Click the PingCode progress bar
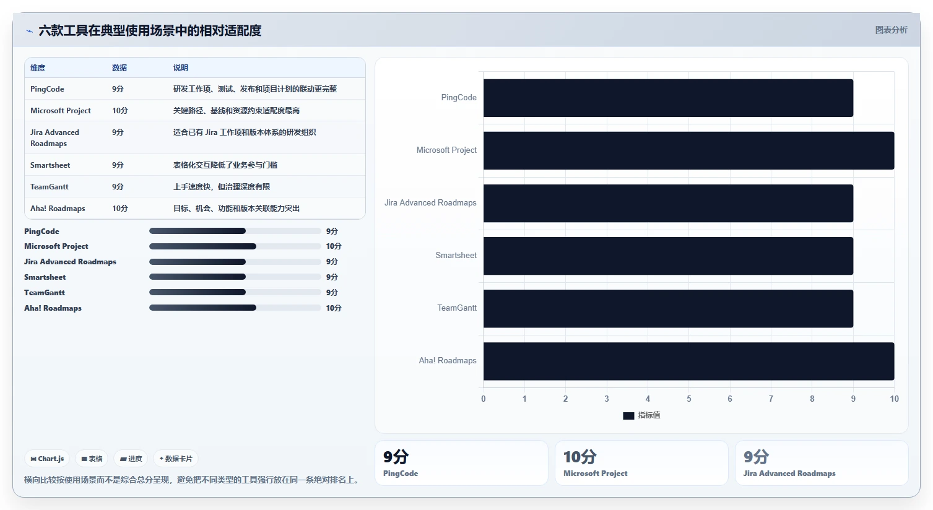 (x=235, y=231)
